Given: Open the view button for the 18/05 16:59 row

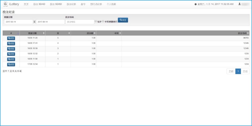Looking at the screenshot, I should (11, 49).
